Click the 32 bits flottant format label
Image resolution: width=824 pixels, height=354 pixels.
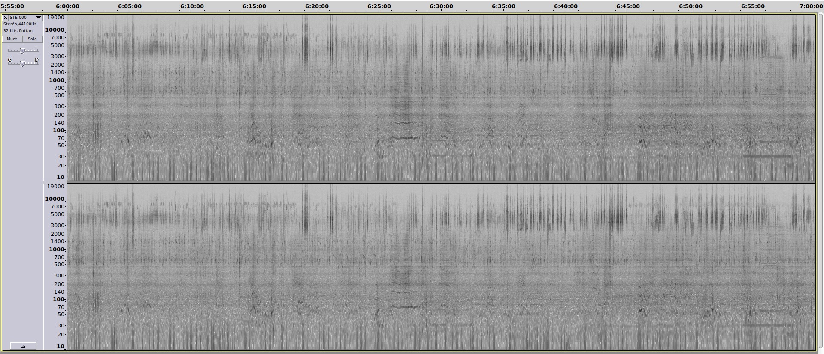click(19, 31)
